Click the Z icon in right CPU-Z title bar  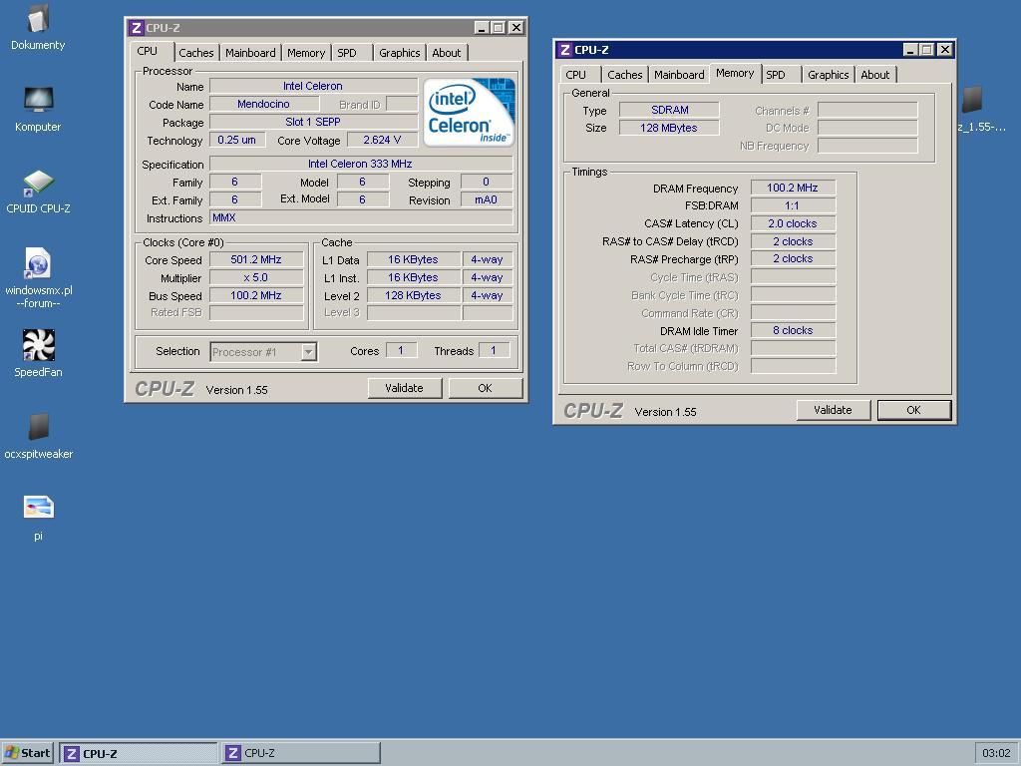[x=564, y=50]
